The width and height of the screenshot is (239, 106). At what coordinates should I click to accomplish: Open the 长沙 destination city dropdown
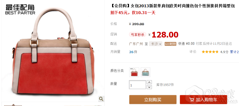click(x=156, y=44)
